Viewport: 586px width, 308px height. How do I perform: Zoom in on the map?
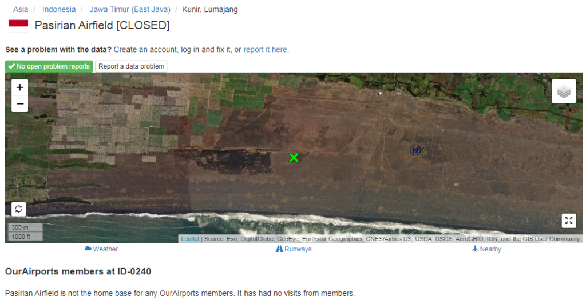pyautogui.click(x=20, y=87)
